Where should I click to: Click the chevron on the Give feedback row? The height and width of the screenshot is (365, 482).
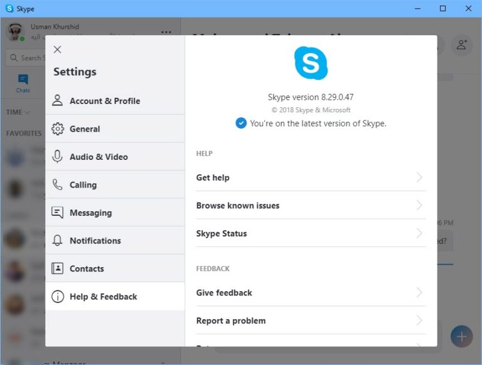point(419,292)
